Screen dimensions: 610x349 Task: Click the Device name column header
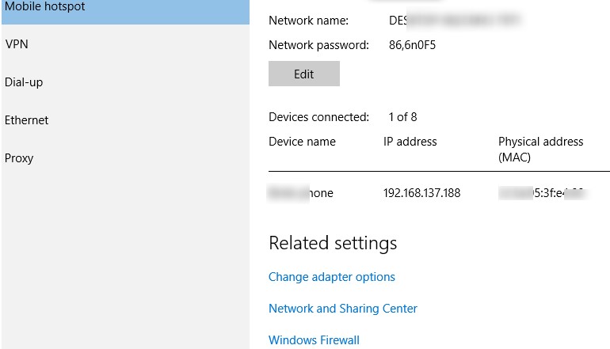pos(302,142)
